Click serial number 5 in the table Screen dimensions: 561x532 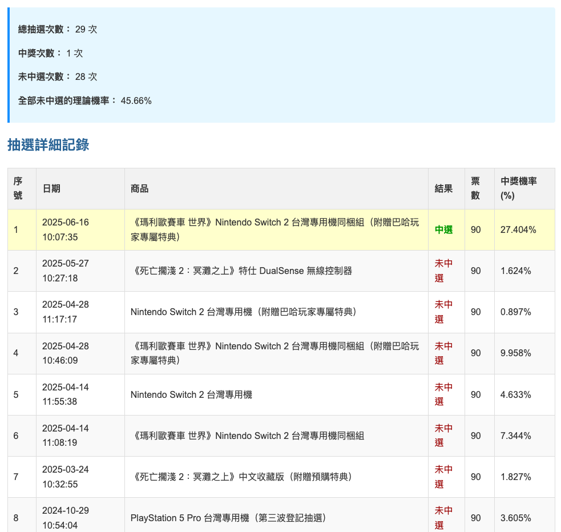(16, 394)
